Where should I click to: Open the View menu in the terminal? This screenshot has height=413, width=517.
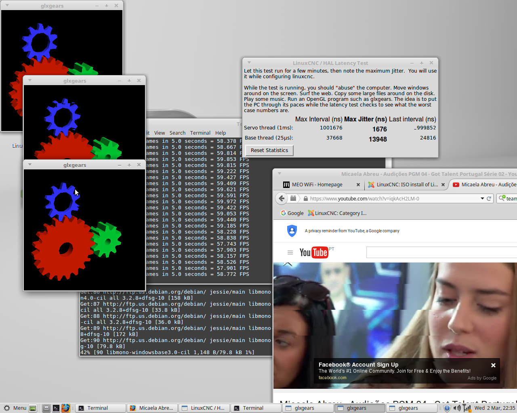(x=160, y=133)
